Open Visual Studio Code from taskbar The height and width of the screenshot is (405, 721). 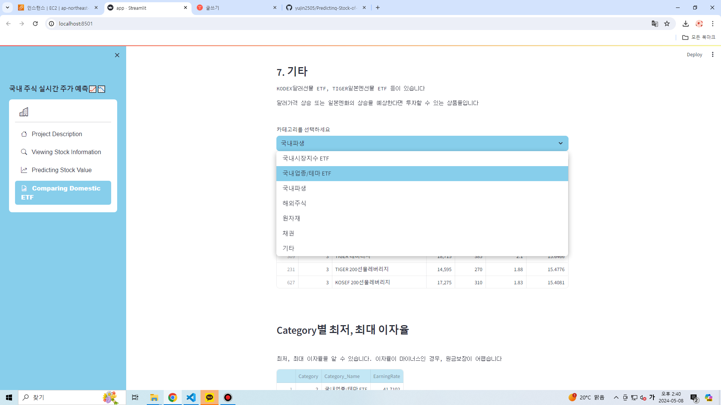(191, 397)
